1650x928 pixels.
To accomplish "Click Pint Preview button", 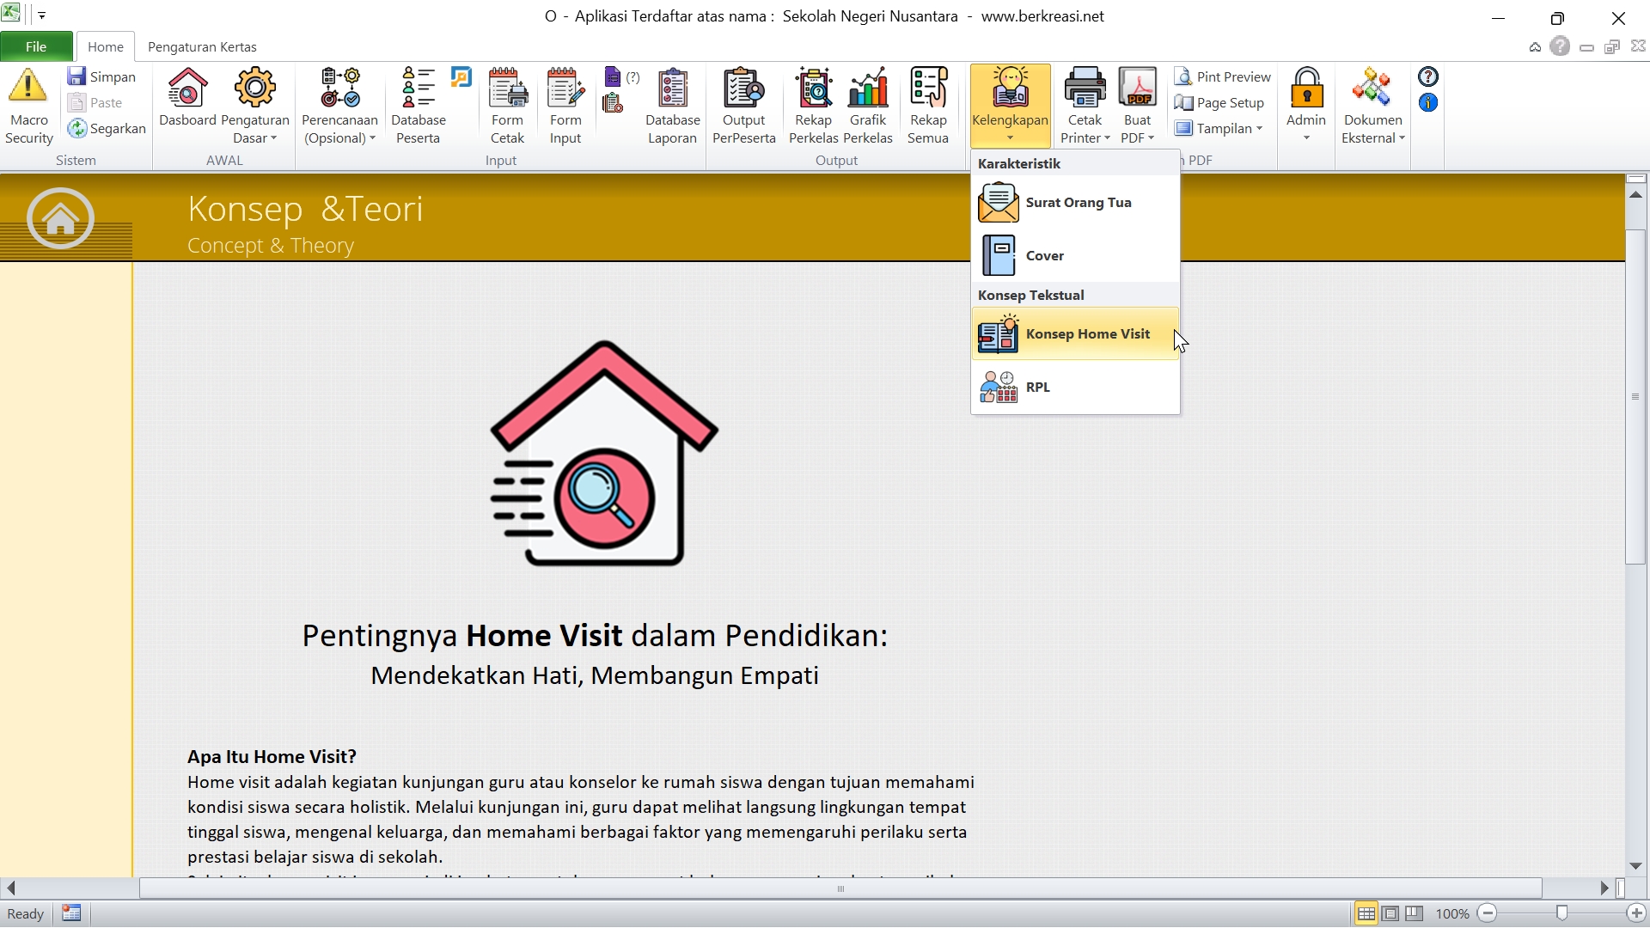I will pos(1223,76).
